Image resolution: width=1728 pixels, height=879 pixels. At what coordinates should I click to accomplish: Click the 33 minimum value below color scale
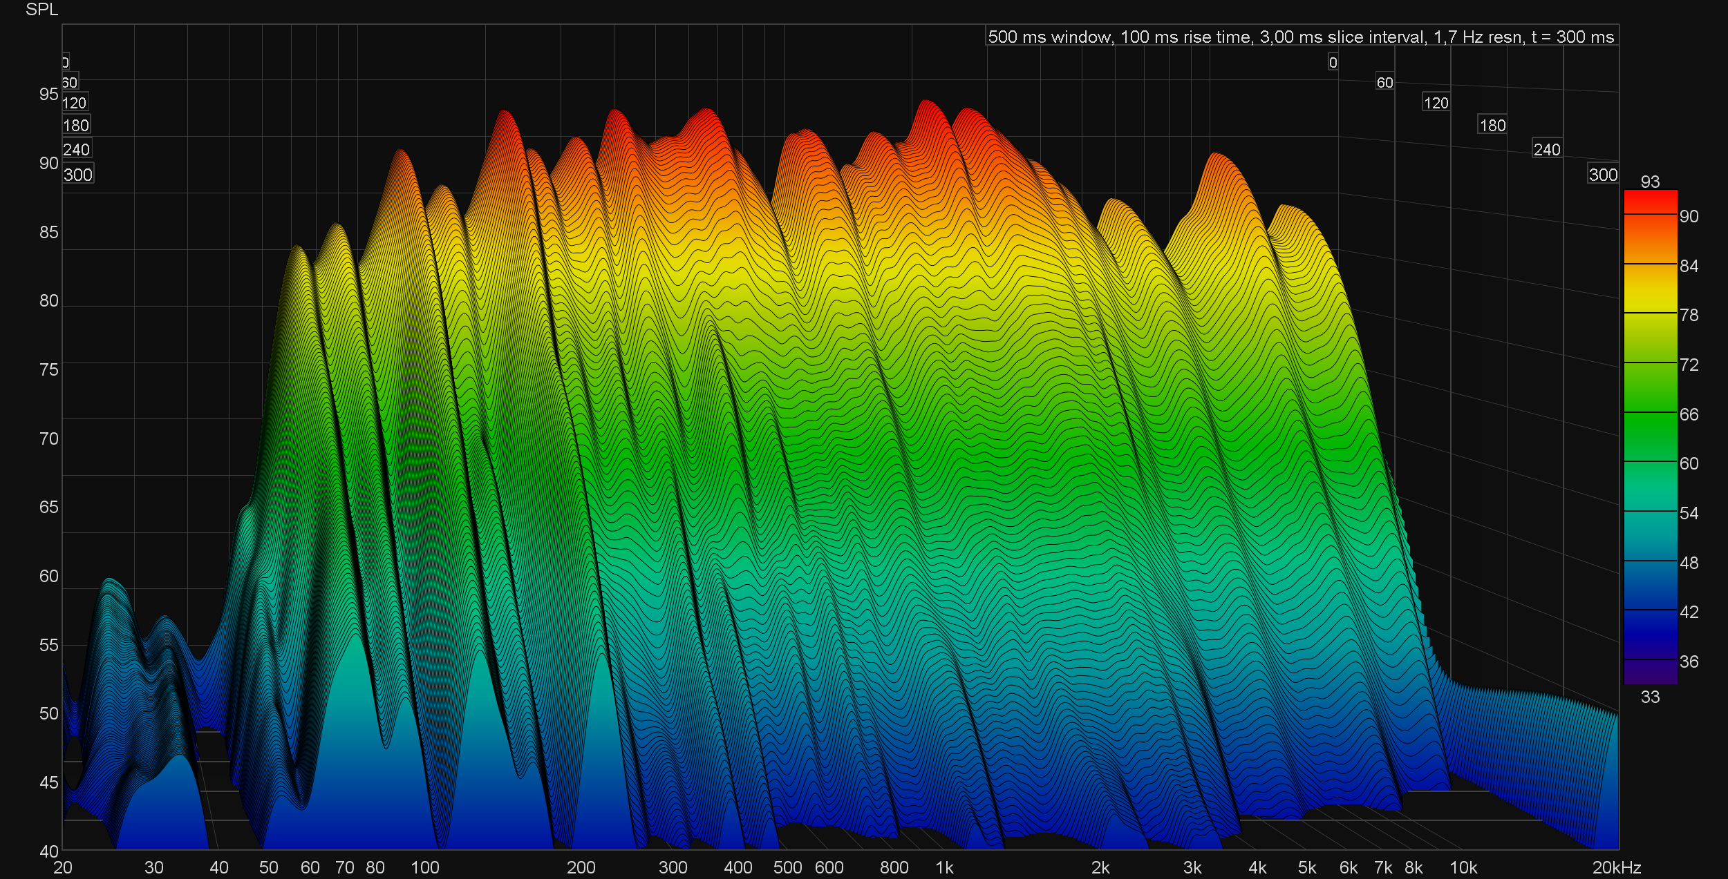[x=1650, y=697]
